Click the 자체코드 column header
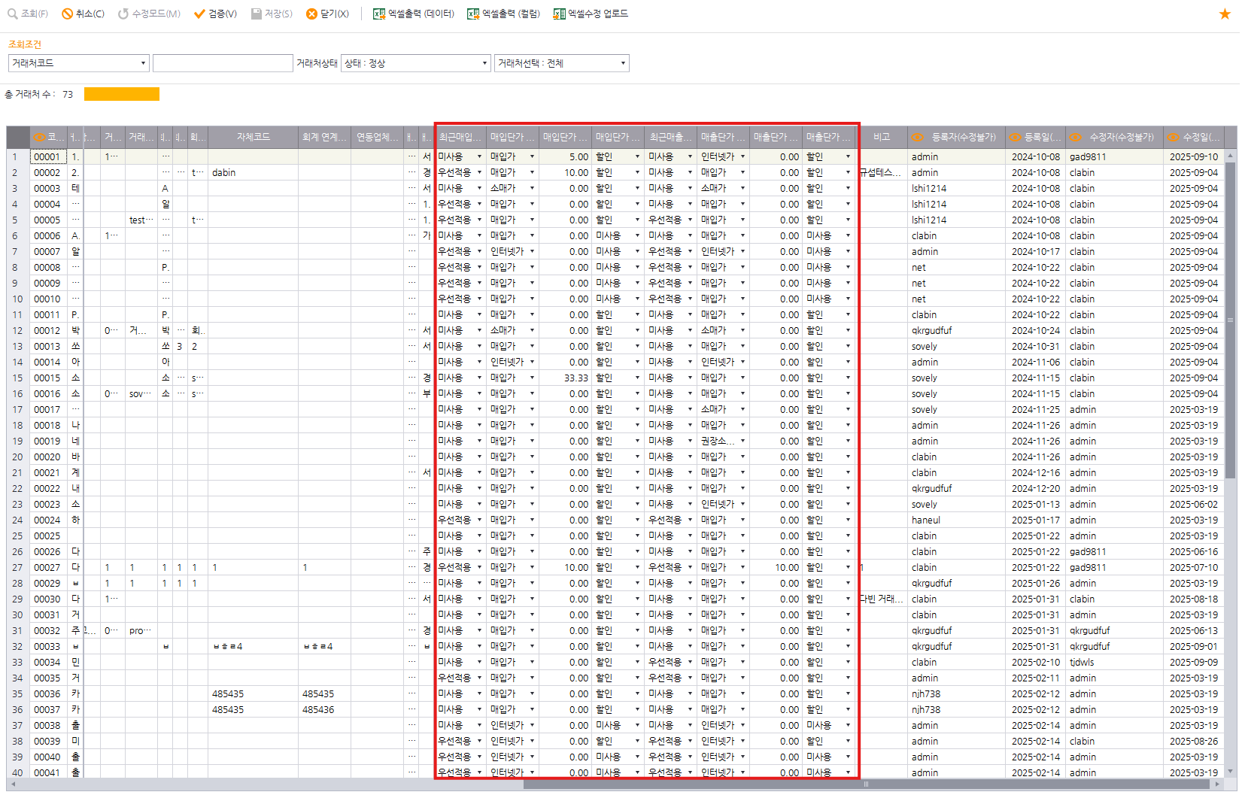This screenshot has height=795, width=1245. (253, 137)
